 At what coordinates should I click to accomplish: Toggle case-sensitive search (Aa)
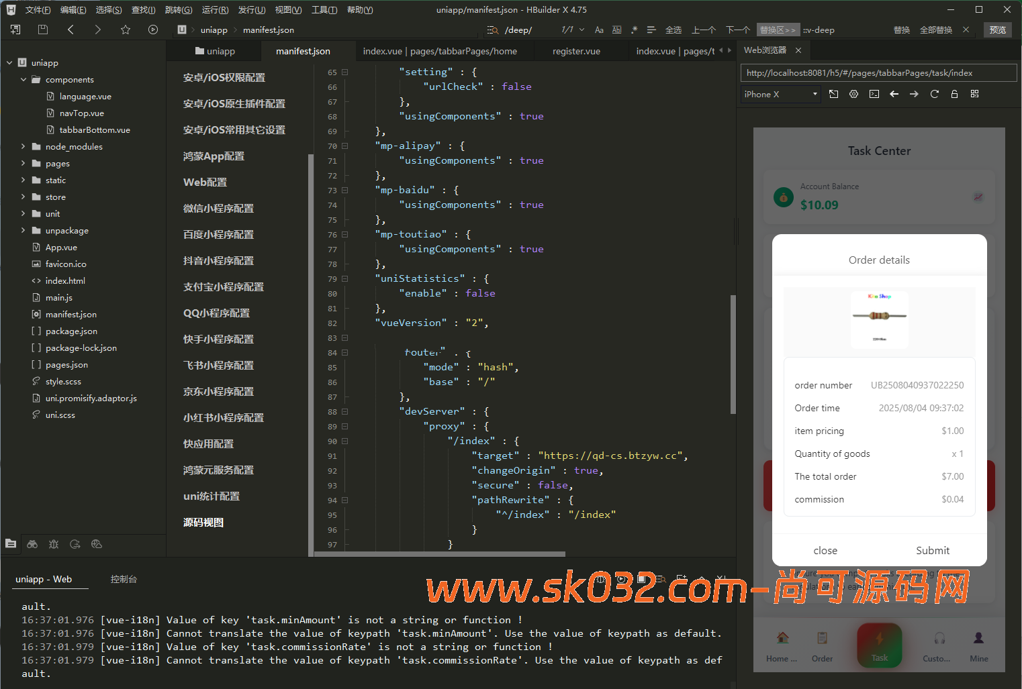click(599, 30)
